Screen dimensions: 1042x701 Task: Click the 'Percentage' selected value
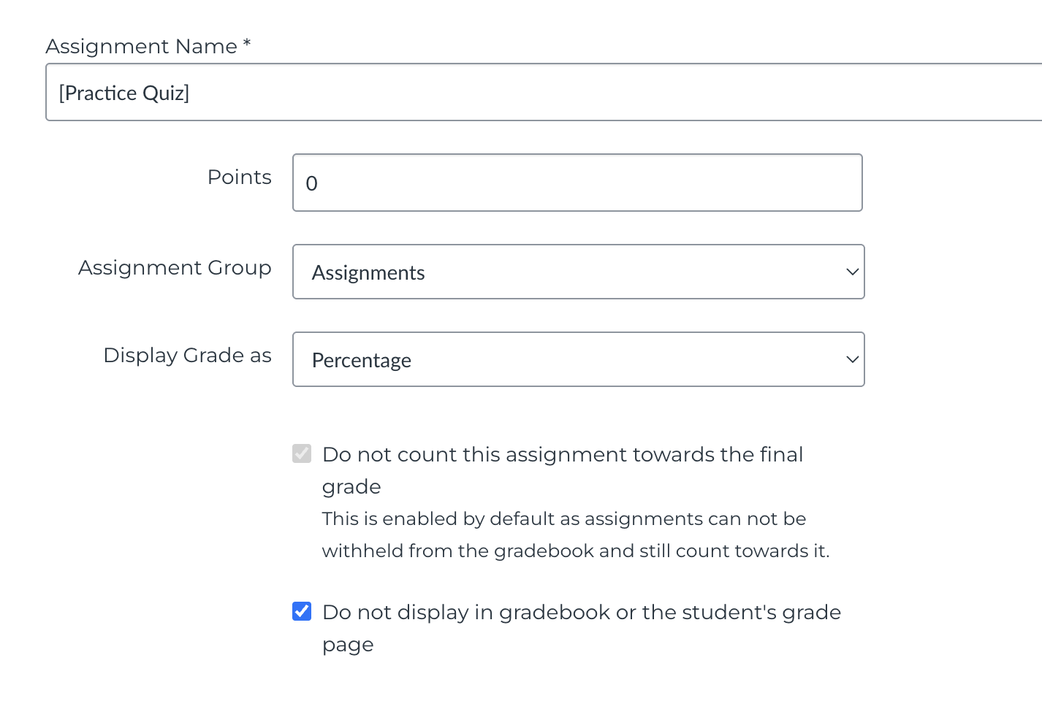tap(362, 361)
